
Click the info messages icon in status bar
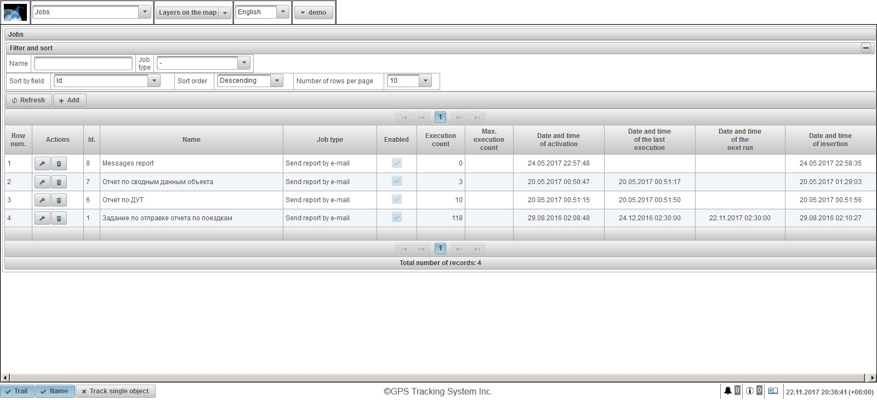click(749, 391)
